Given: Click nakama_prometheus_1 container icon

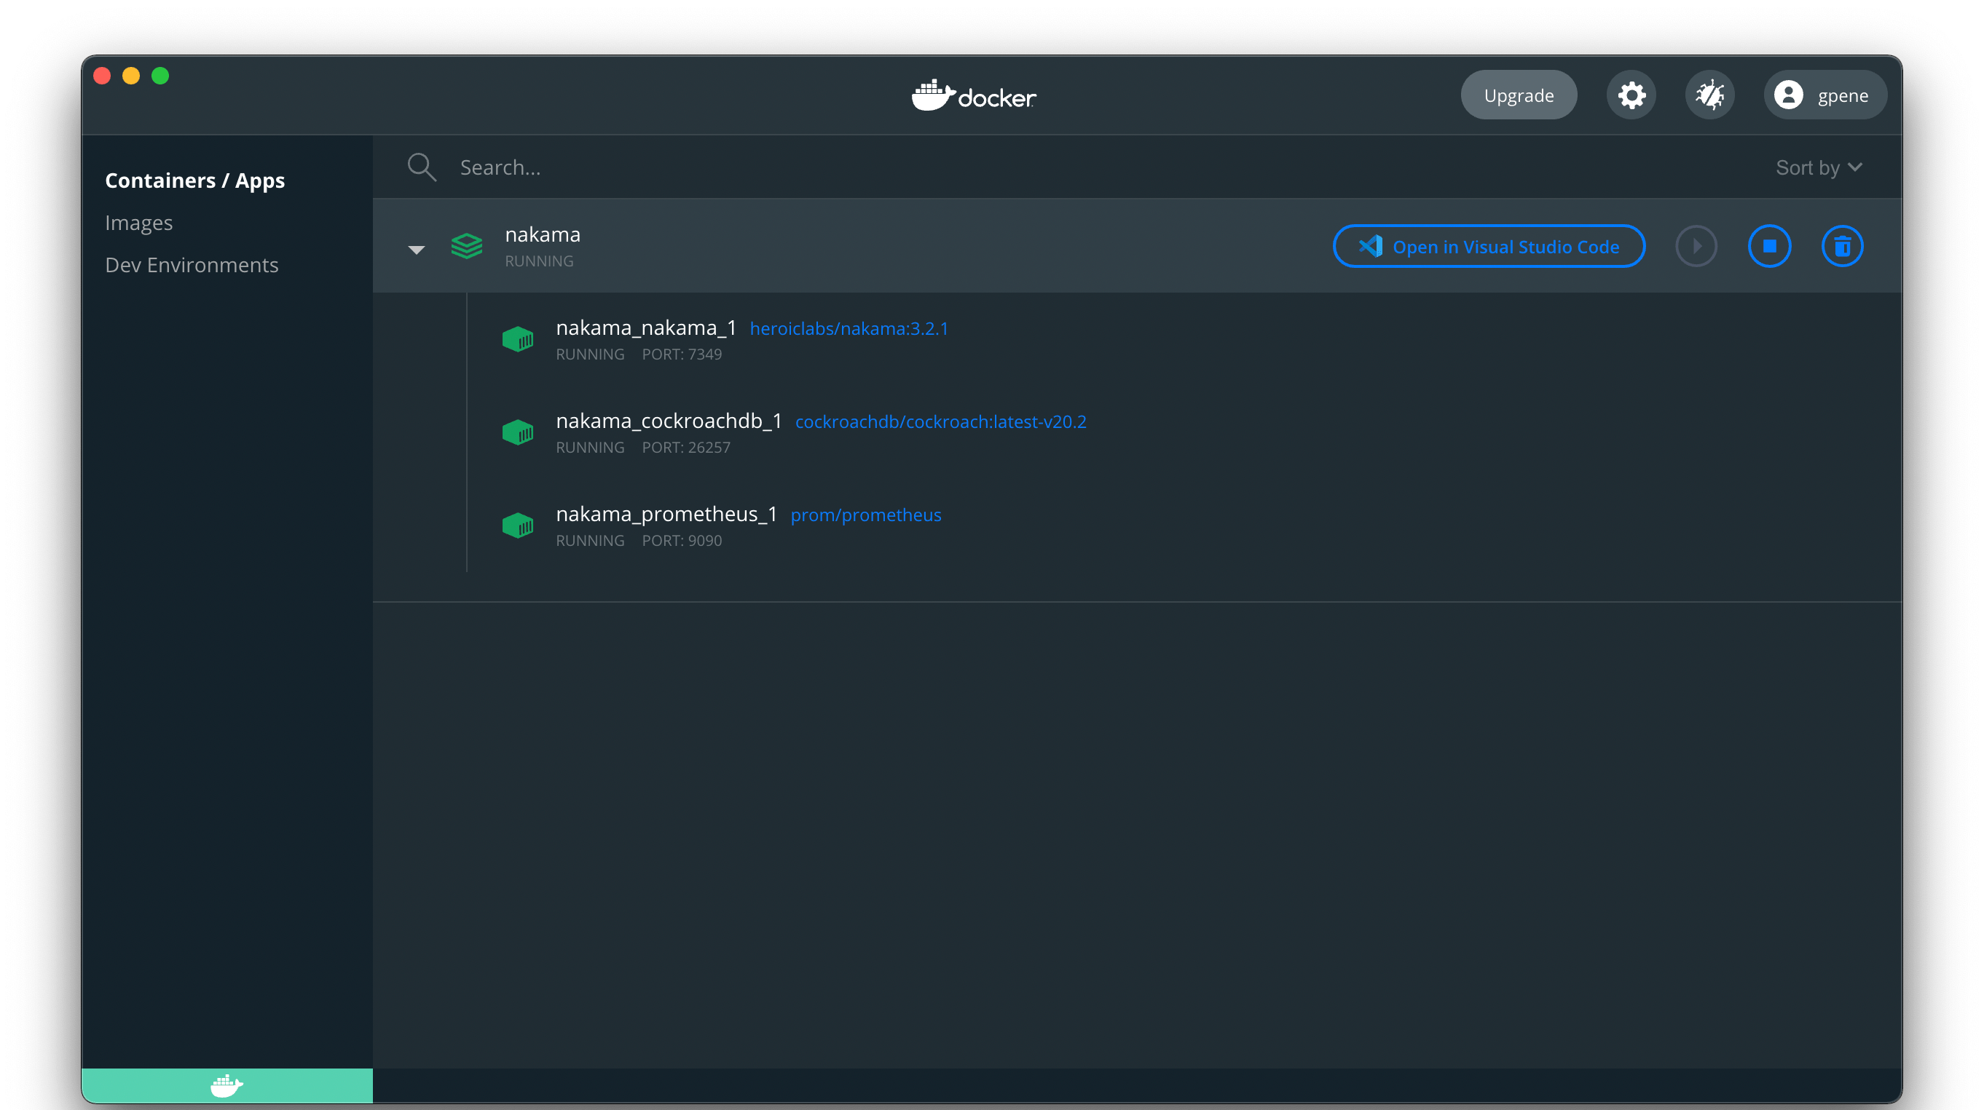Looking at the screenshot, I should (x=518, y=525).
